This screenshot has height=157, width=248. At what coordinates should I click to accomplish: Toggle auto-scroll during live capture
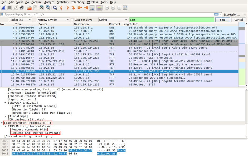92,8
